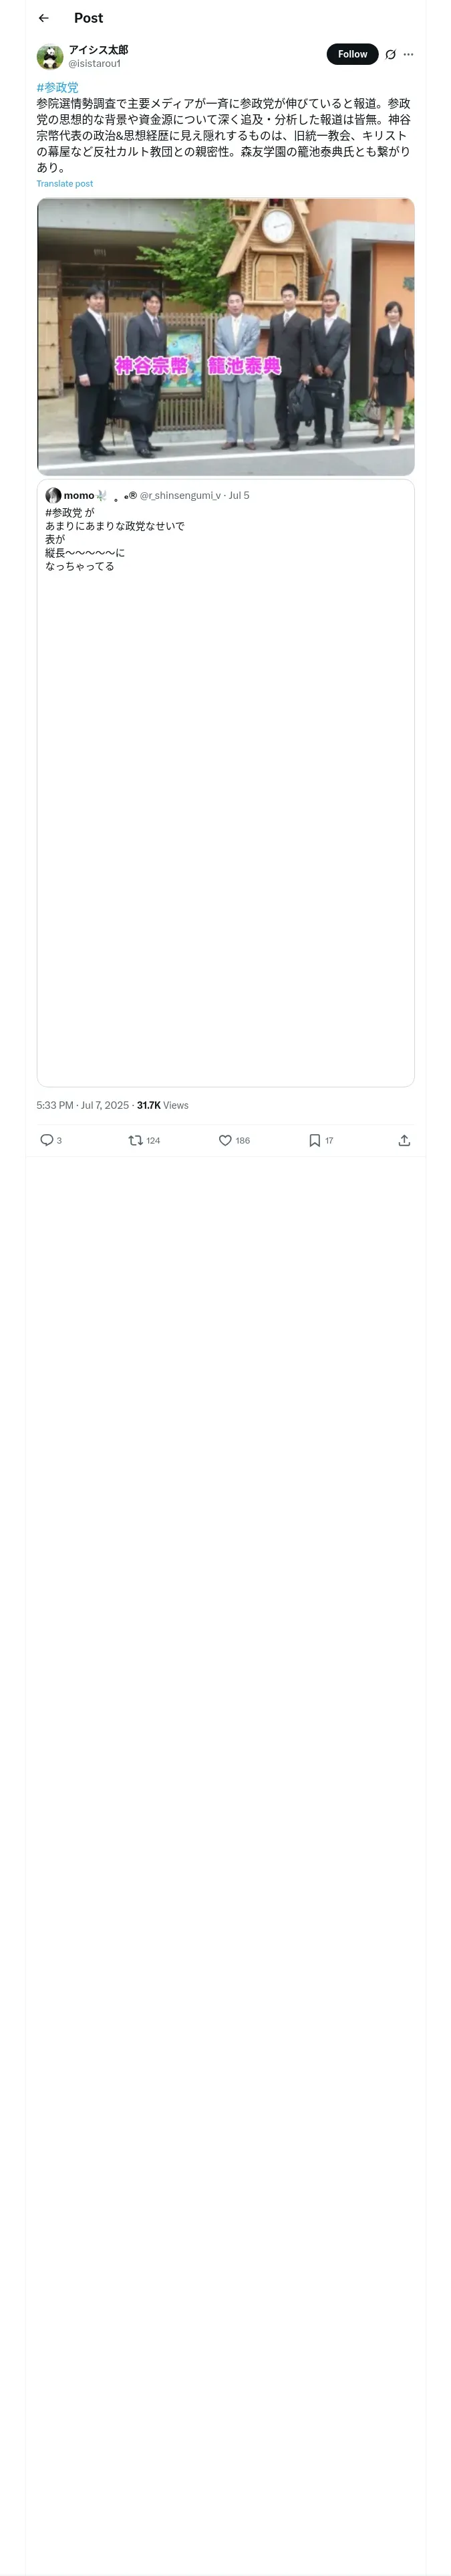Image resolution: width=451 pixels, height=2576 pixels.
Task: Open the quoted post text by momo
Action: coord(114,539)
